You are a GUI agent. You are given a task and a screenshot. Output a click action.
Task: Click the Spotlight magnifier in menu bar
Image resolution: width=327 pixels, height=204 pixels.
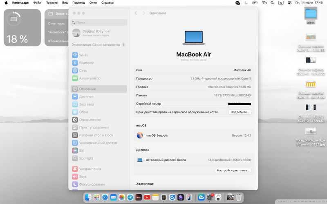(272, 3)
